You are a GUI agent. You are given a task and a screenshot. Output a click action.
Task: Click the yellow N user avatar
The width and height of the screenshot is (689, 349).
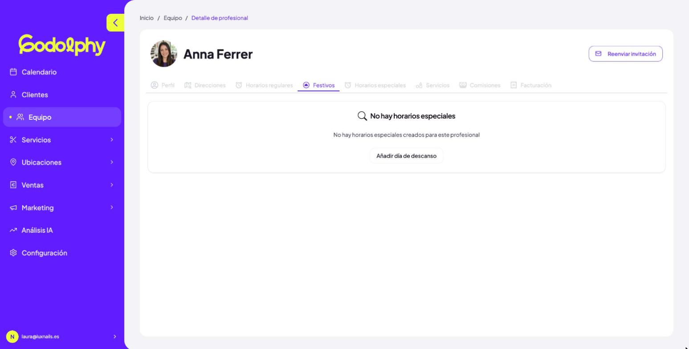12,337
